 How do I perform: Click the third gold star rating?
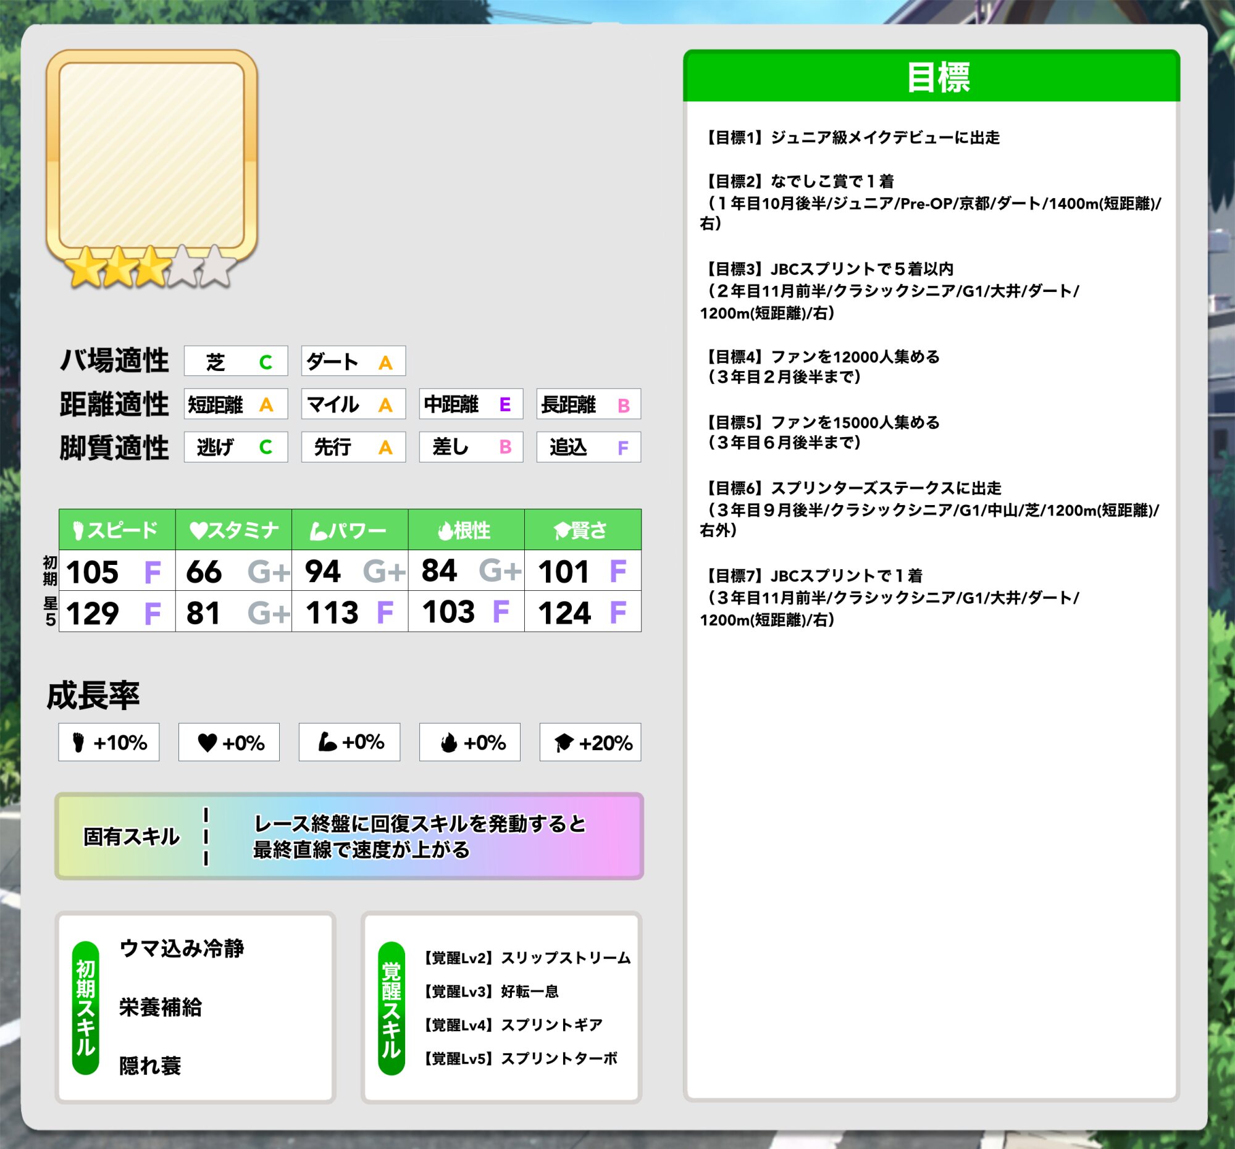click(149, 267)
